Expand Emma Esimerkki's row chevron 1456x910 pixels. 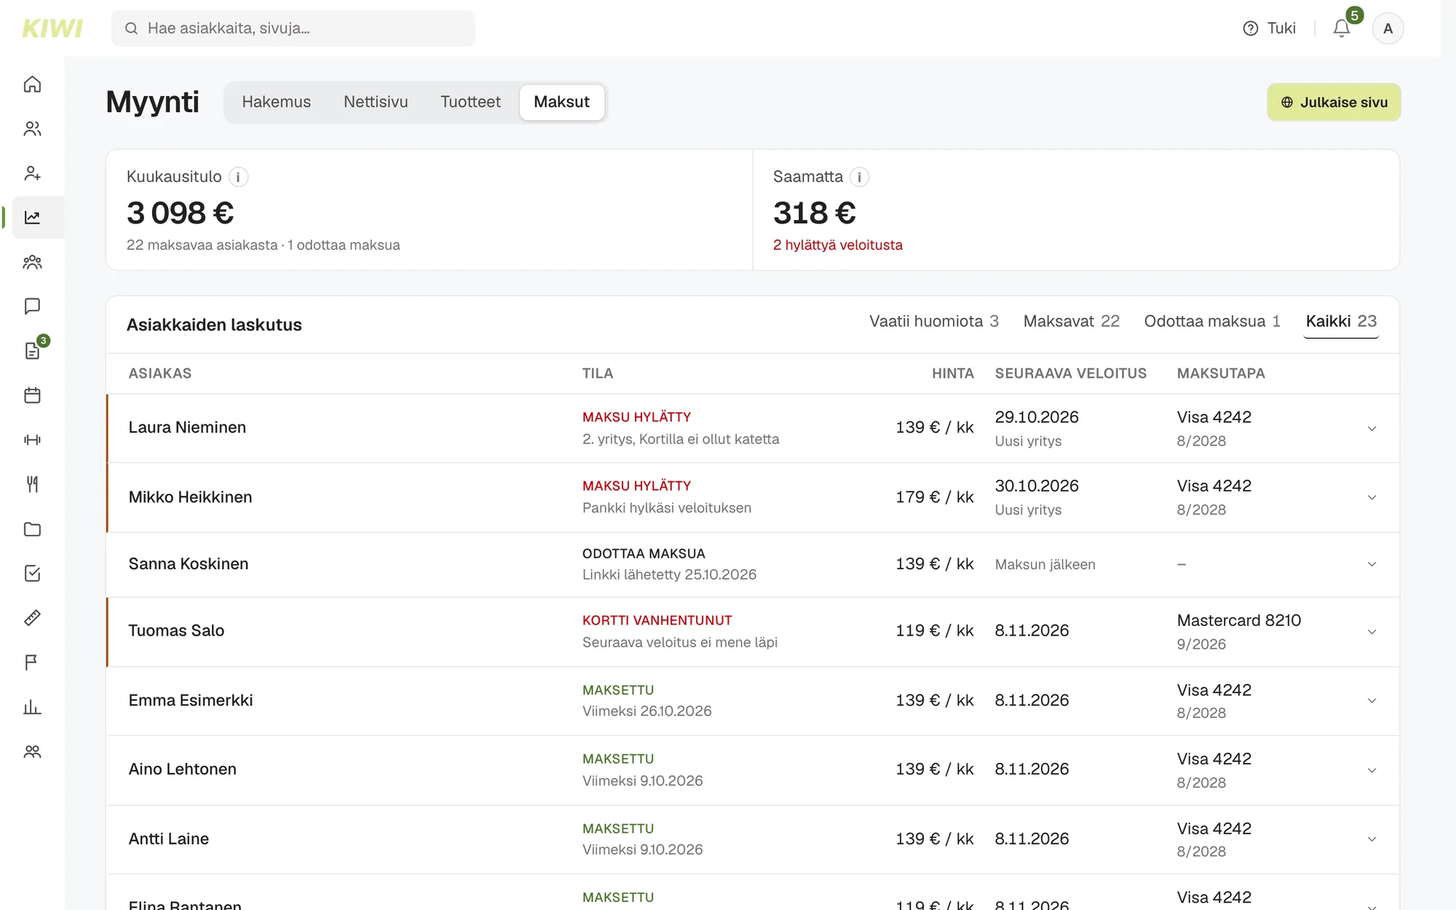1372,701
